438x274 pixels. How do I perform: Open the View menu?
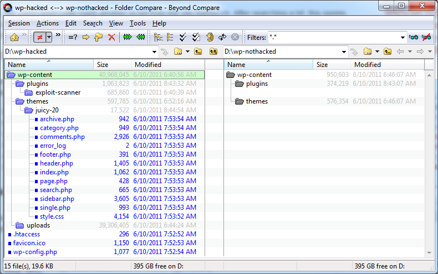click(116, 23)
